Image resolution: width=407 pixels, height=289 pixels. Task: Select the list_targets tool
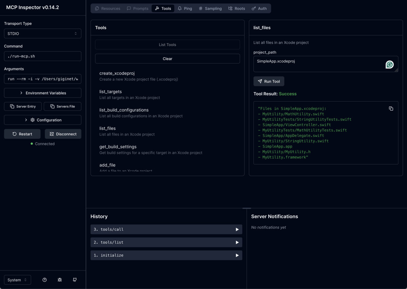tap(168, 94)
